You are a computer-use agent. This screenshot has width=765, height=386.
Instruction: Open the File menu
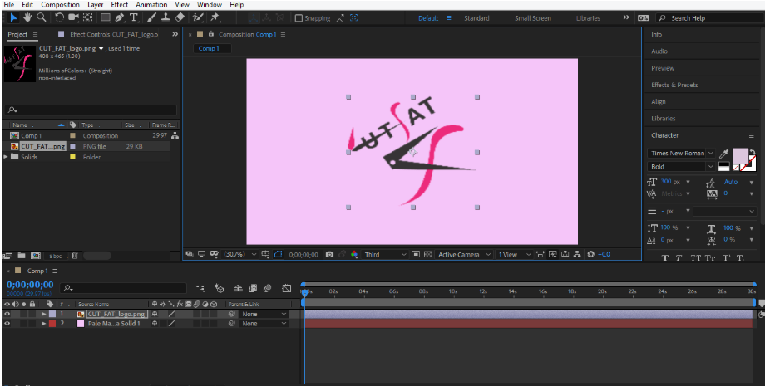[x=9, y=4]
